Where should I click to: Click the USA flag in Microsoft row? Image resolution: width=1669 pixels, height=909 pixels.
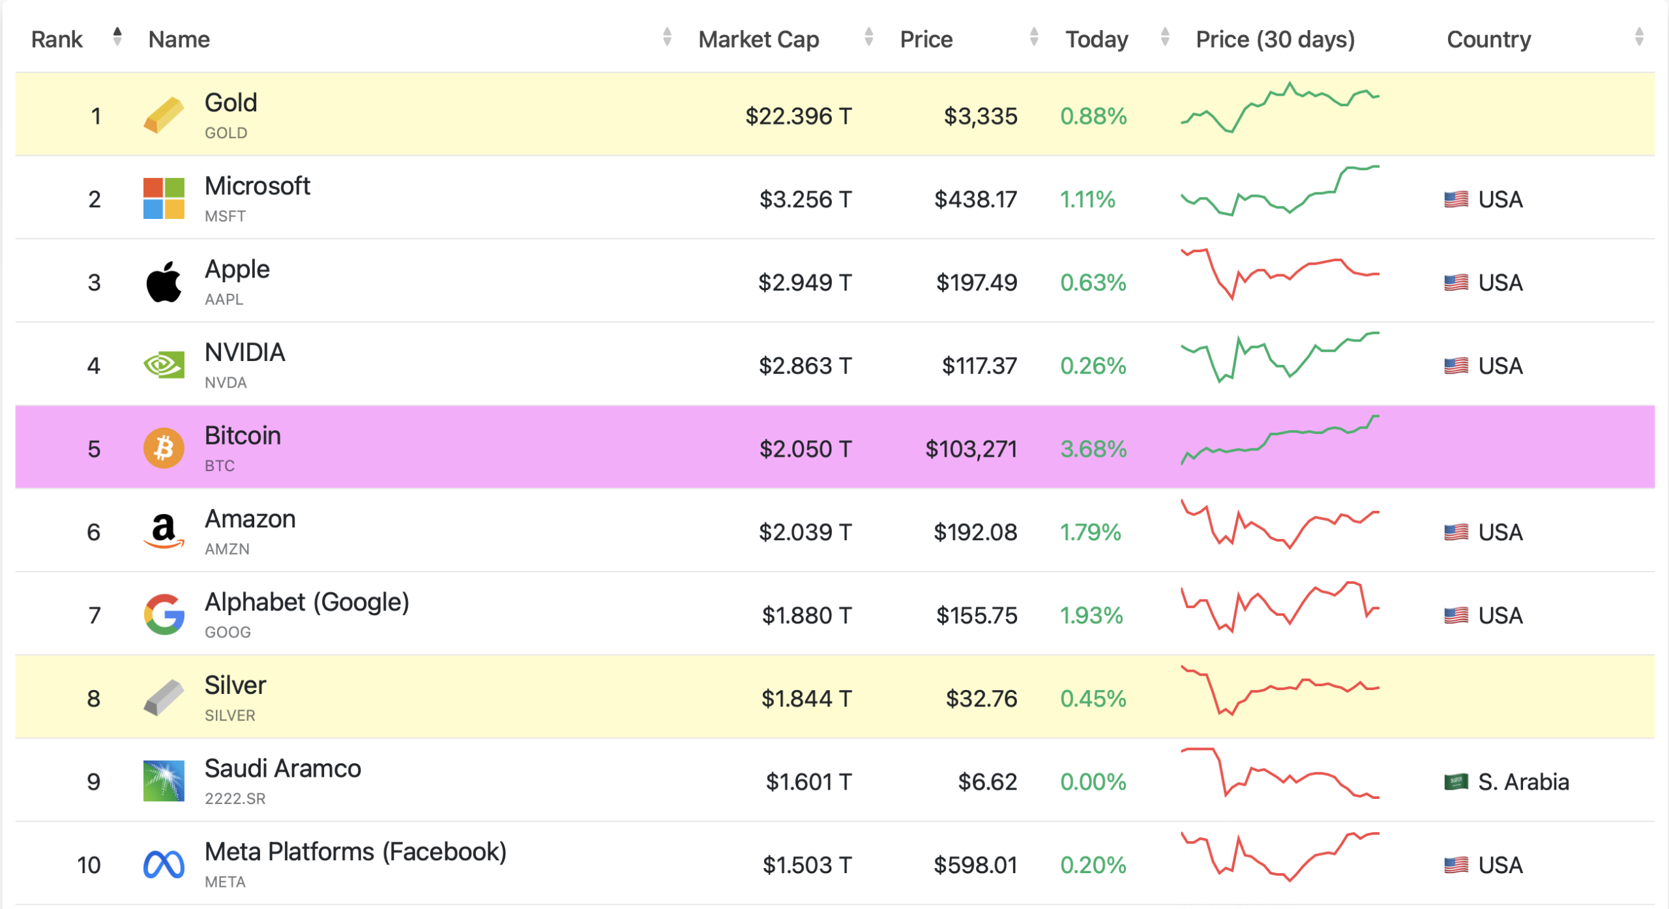[1456, 199]
